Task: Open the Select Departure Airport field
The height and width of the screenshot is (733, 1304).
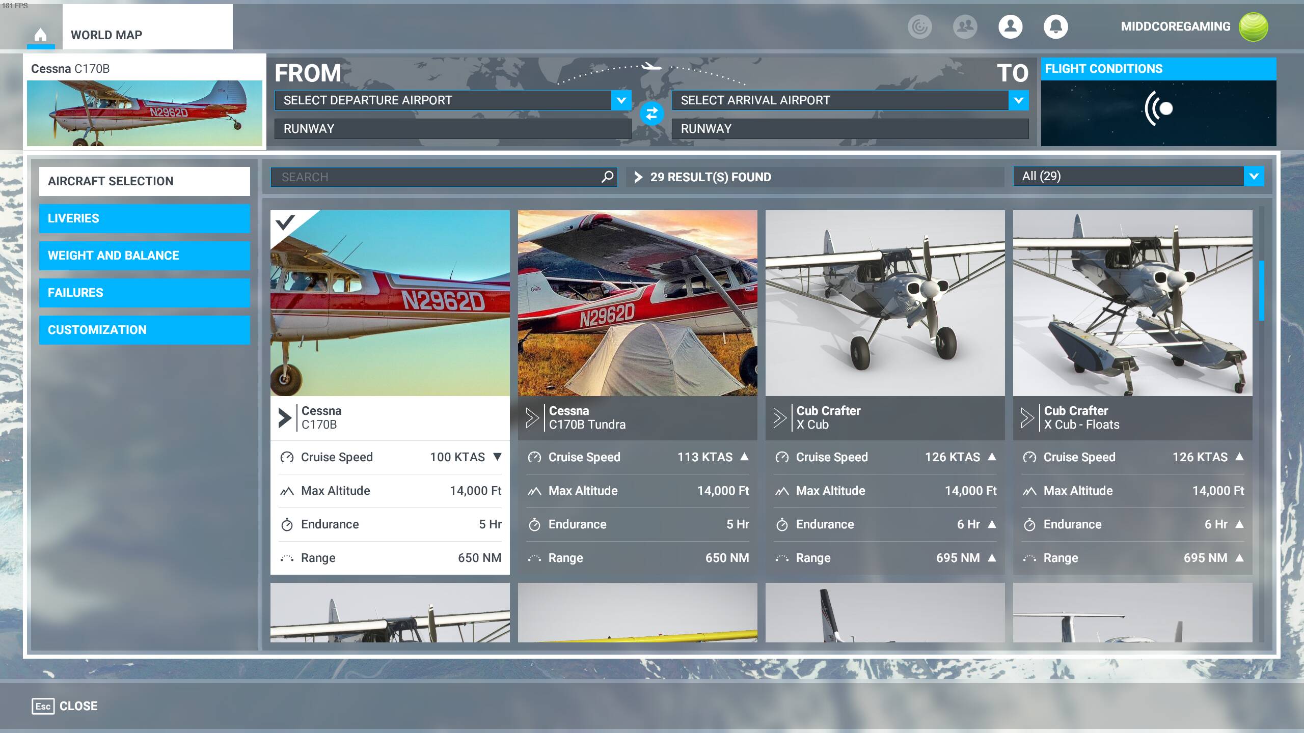Action: [x=453, y=100]
